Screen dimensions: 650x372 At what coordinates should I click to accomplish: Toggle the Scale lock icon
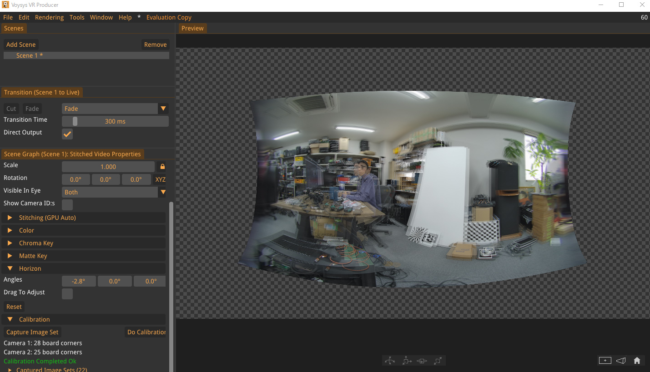[162, 167]
